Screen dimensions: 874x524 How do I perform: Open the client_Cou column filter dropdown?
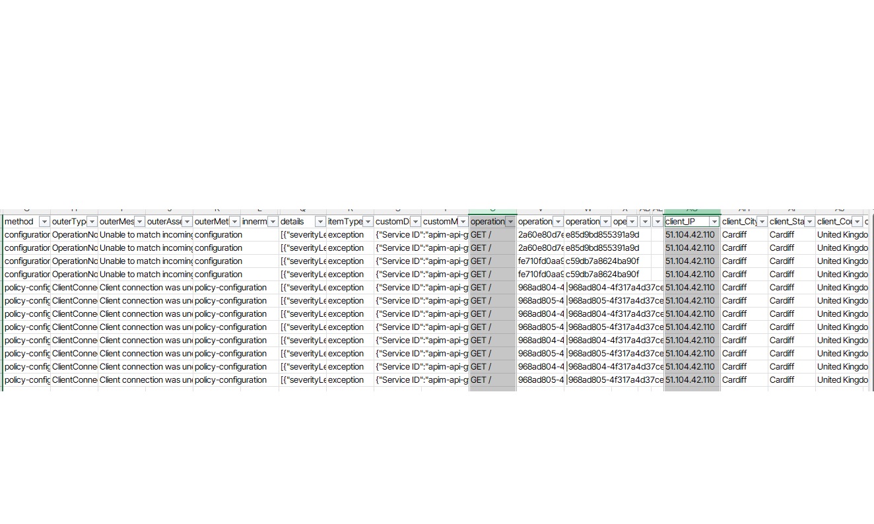(857, 222)
